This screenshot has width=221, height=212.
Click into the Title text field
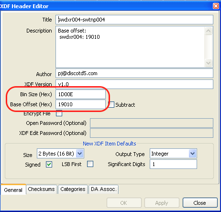point(134,20)
